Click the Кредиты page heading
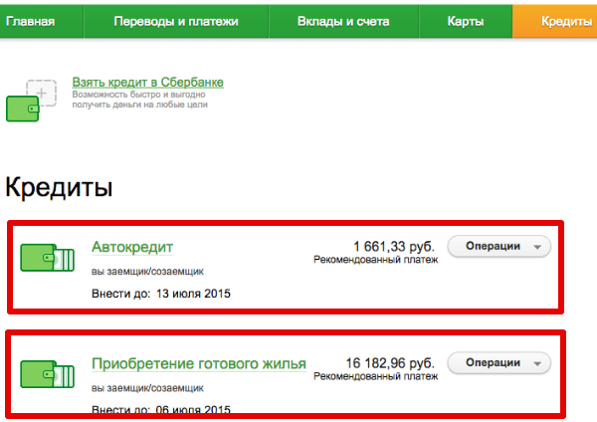597x422 pixels. pyautogui.click(x=59, y=187)
